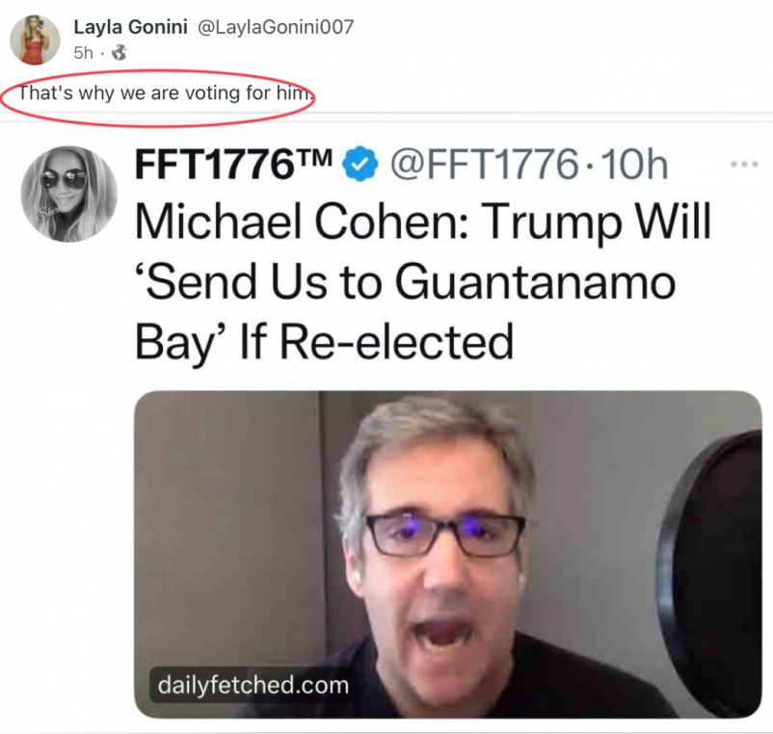The image size is (773, 734).
Task: Click the globe public-visibility icon
Action: tap(120, 53)
